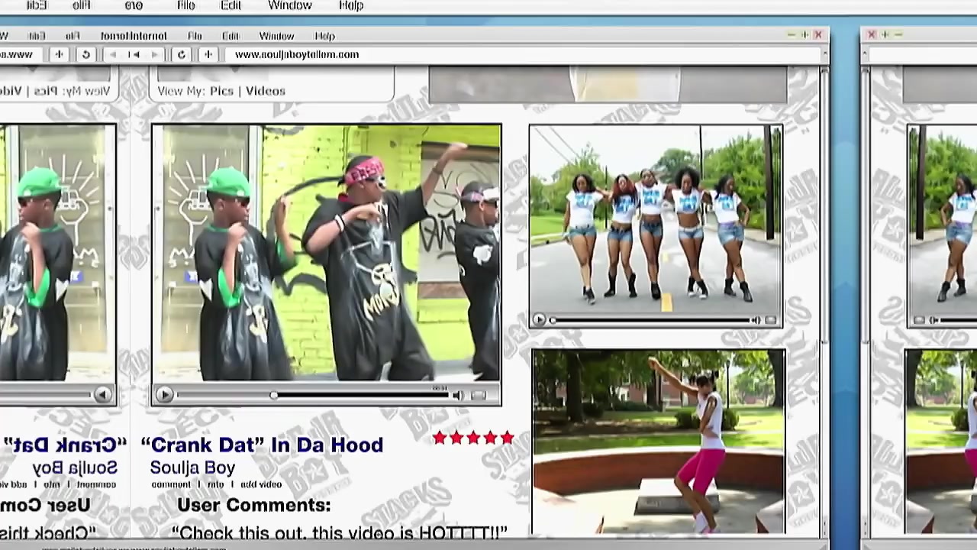977x550 pixels.
Task: Play the Crank Dat In Da Hood video
Action: [163, 395]
